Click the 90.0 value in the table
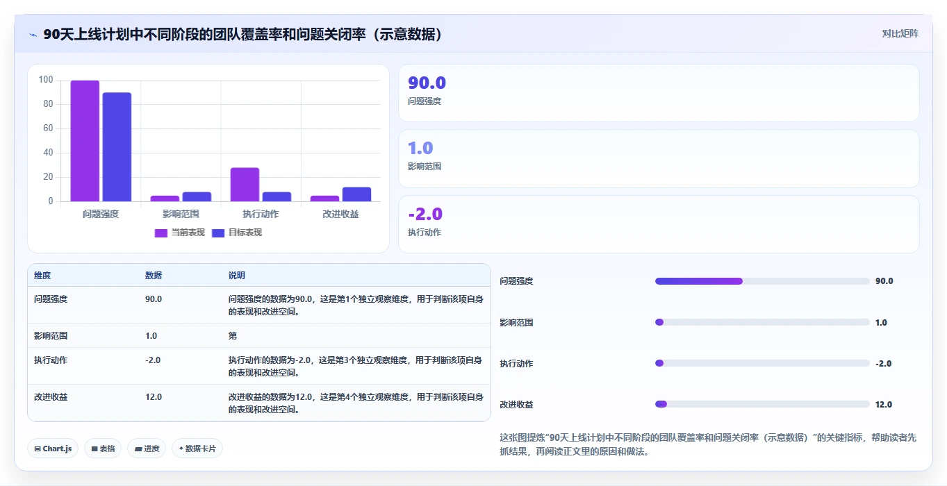This screenshot has height=486, width=947. tap(154, 299)
